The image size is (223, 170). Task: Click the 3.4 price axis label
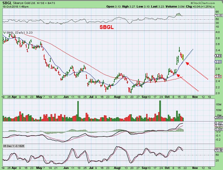(x=217, y=50)
